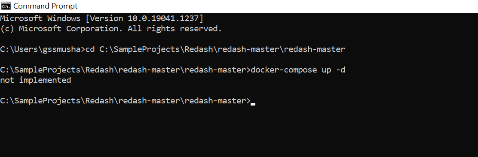The image size is (478, 157).
Task: Click 'SampleProjects' in the cd command path
Action: click(147, 49)
